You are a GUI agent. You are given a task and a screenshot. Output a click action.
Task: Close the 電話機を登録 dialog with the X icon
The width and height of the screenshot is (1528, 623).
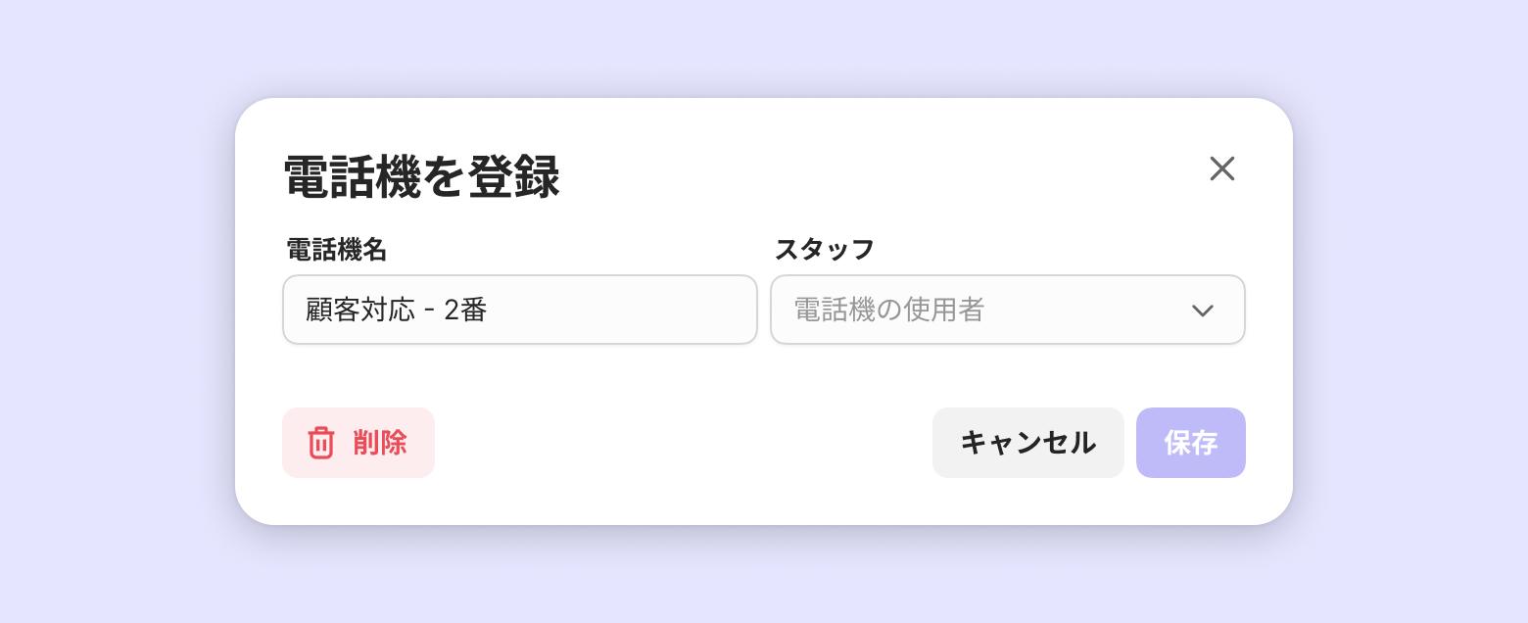tap(1221, 168)
